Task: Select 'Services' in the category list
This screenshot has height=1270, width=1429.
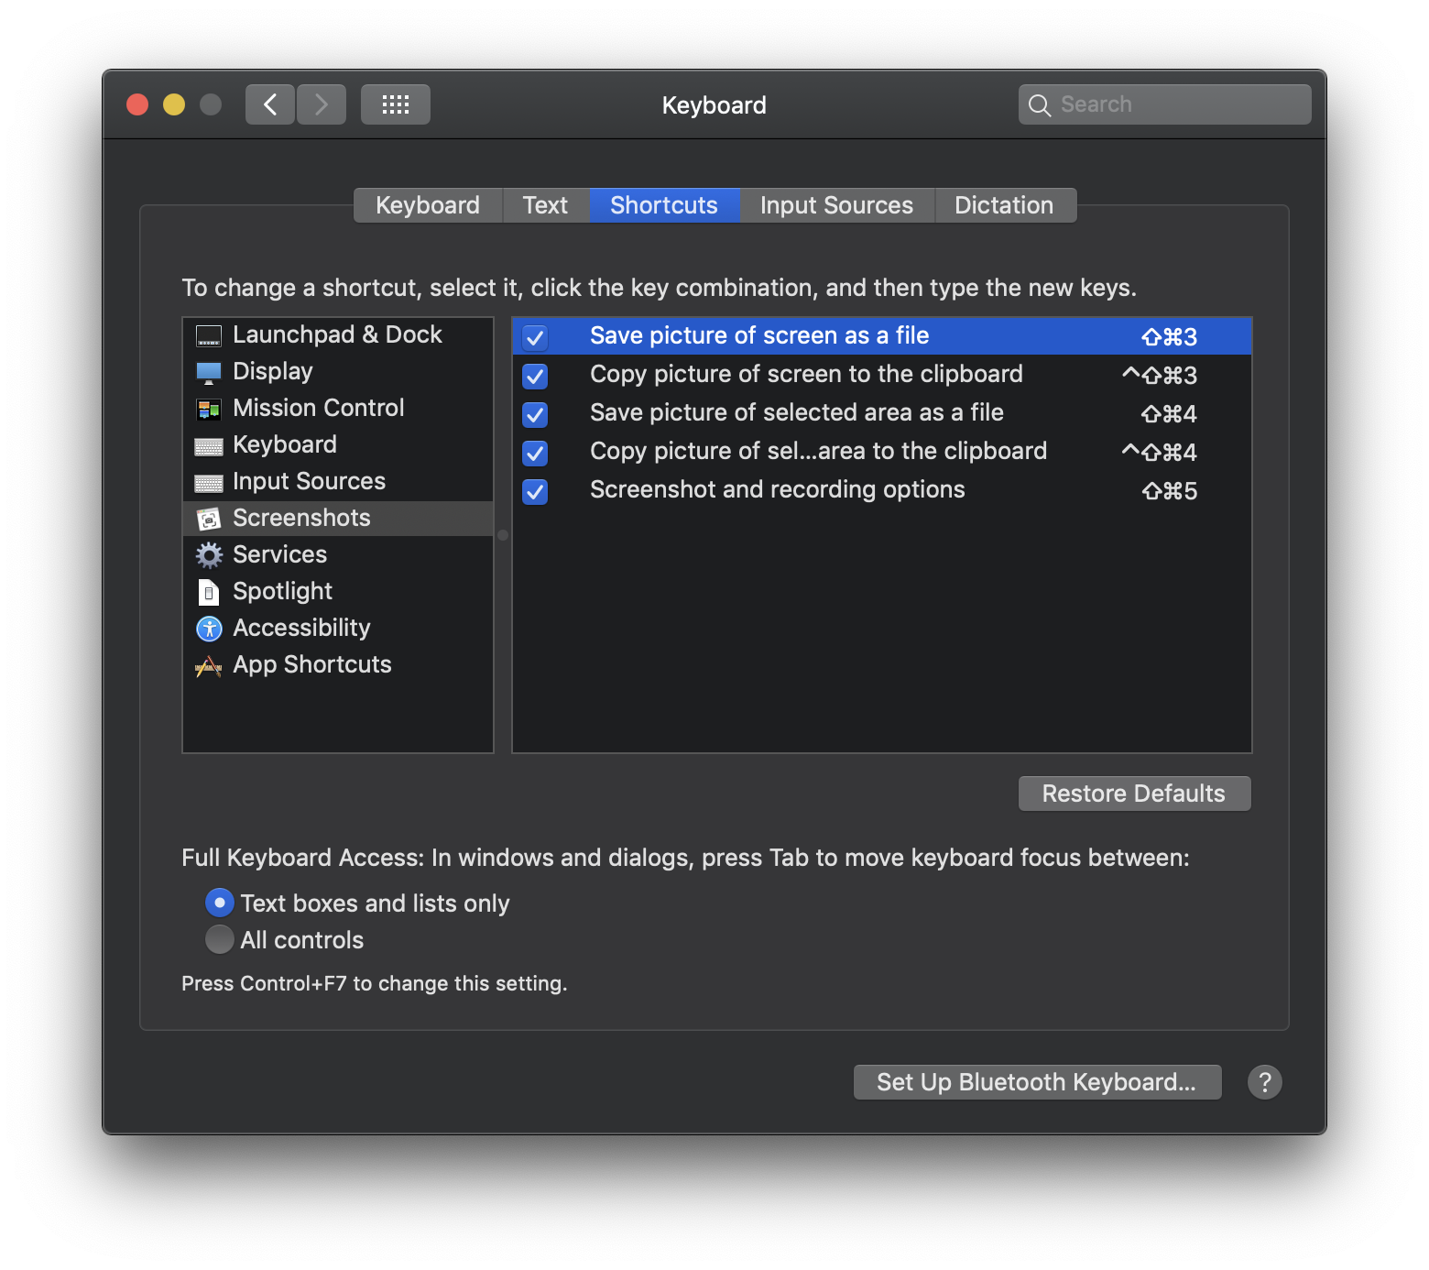Action: [338, 554]
